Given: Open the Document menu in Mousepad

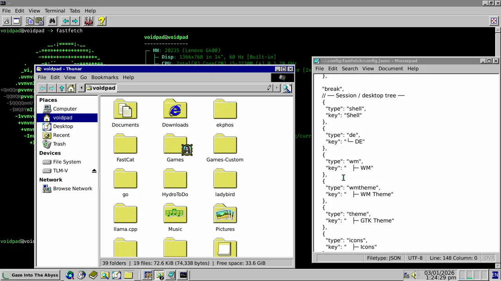Looking at the screenshot, I should pos(390,69).
